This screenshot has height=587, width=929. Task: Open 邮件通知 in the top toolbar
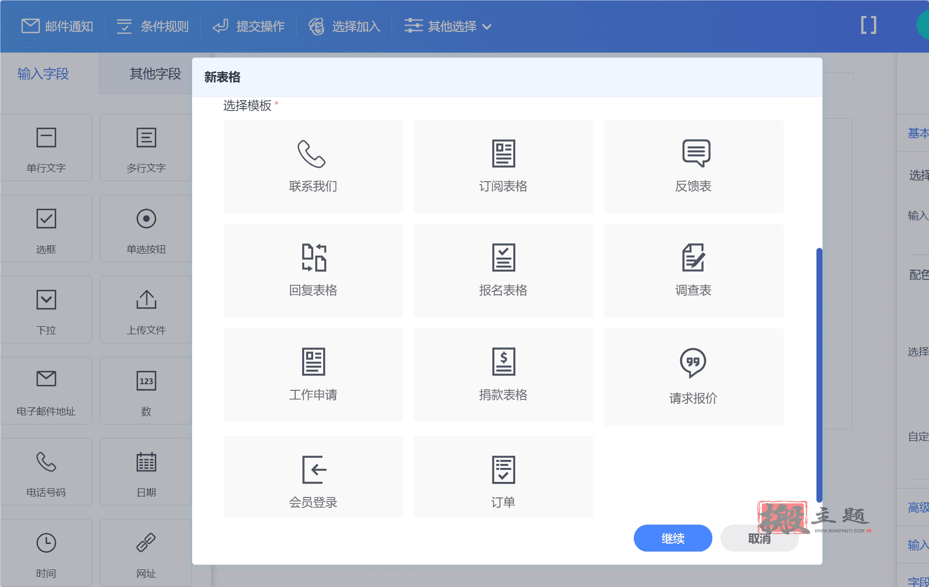point(58,26)
